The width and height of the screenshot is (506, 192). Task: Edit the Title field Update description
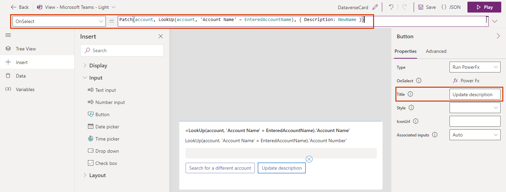point(475,94)
